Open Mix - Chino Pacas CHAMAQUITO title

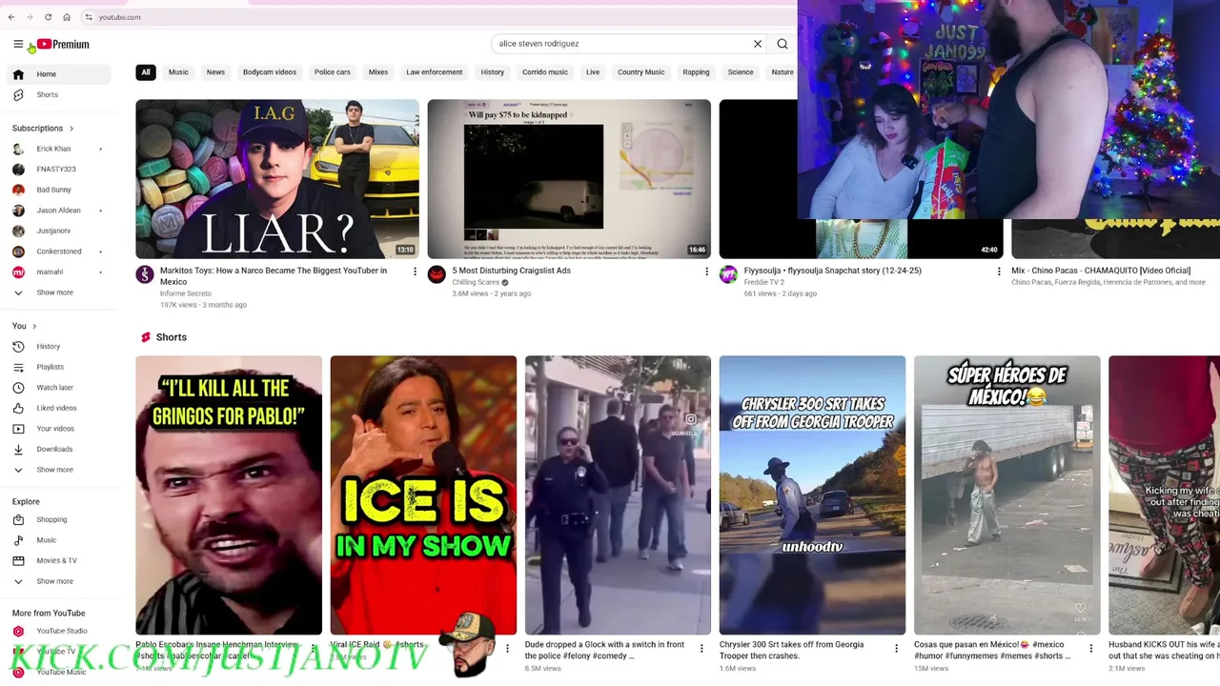[x=1101, y=271]
